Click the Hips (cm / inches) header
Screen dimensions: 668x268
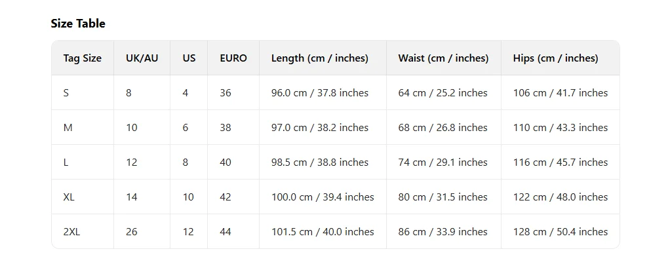pyautogui.click(x=555, y=58)
